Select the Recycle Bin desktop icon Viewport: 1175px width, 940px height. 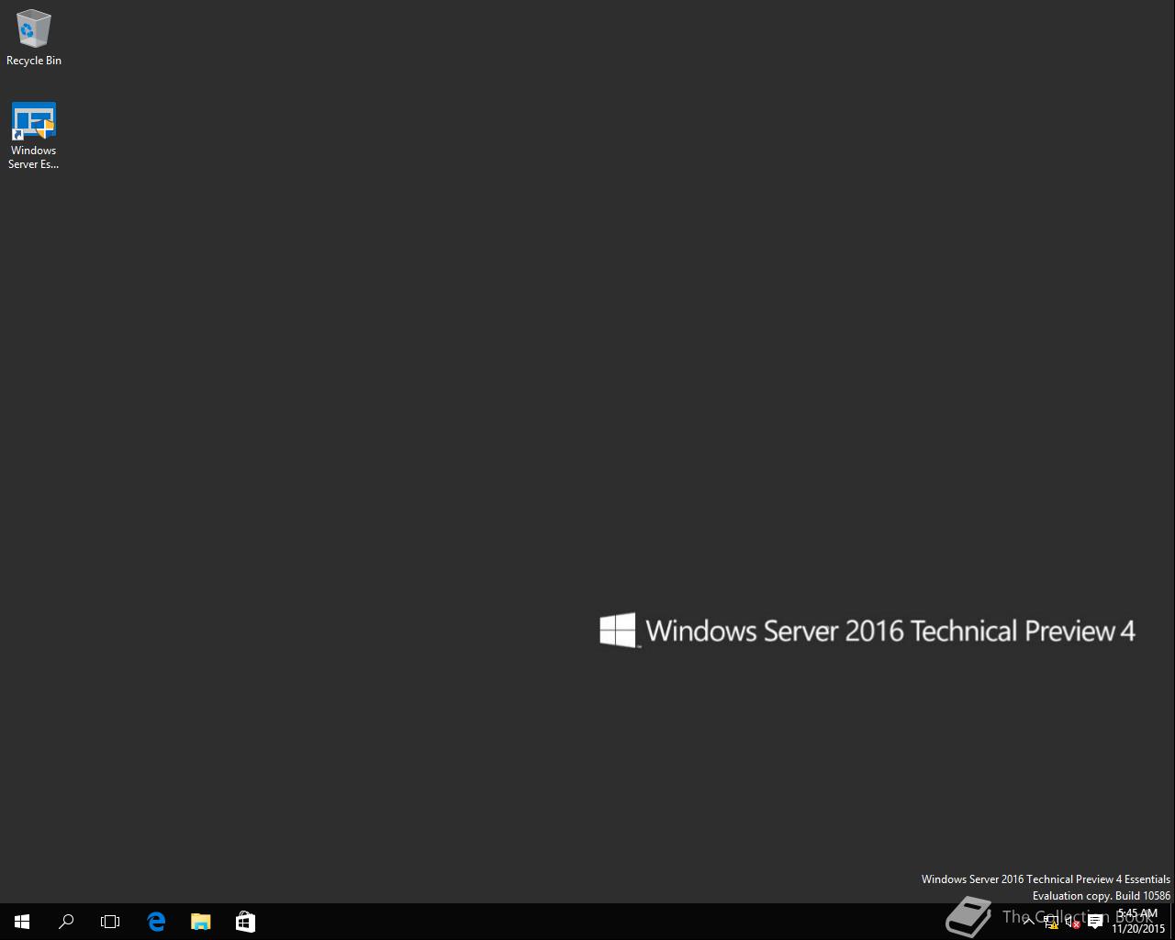tap(34, 38)
